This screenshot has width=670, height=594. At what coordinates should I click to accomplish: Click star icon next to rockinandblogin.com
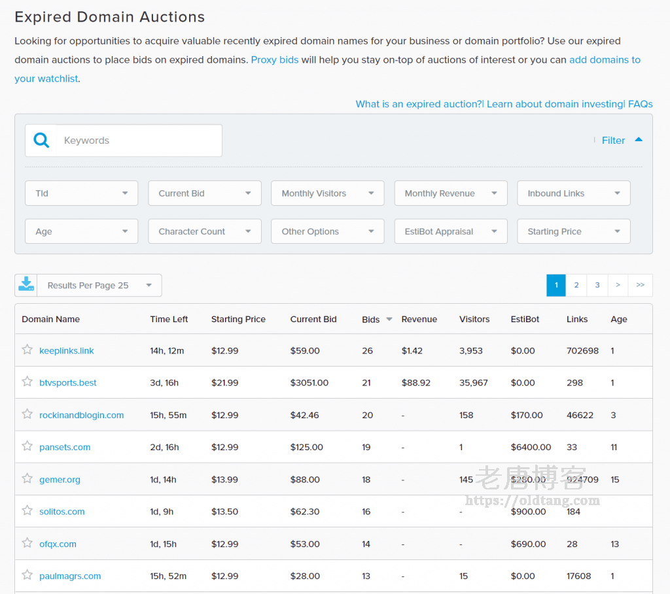pyautogui.click(x=27, y=414)
